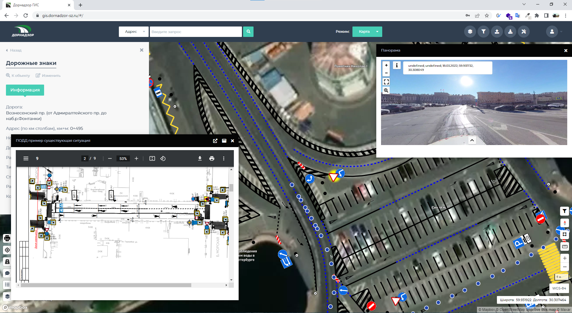Open the Карта mode dropdown

coord(367,32)
